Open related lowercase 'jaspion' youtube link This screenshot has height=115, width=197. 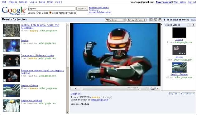click(x=179, y=57)
